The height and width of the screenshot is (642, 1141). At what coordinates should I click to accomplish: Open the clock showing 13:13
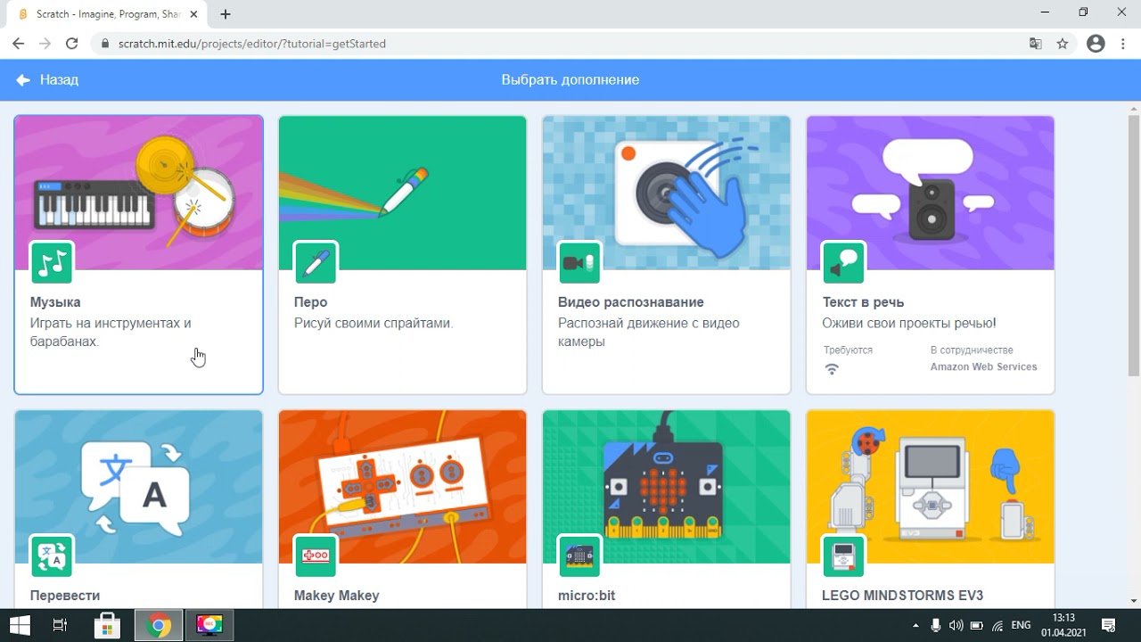pyautogui.click(x=1063, y=625)
